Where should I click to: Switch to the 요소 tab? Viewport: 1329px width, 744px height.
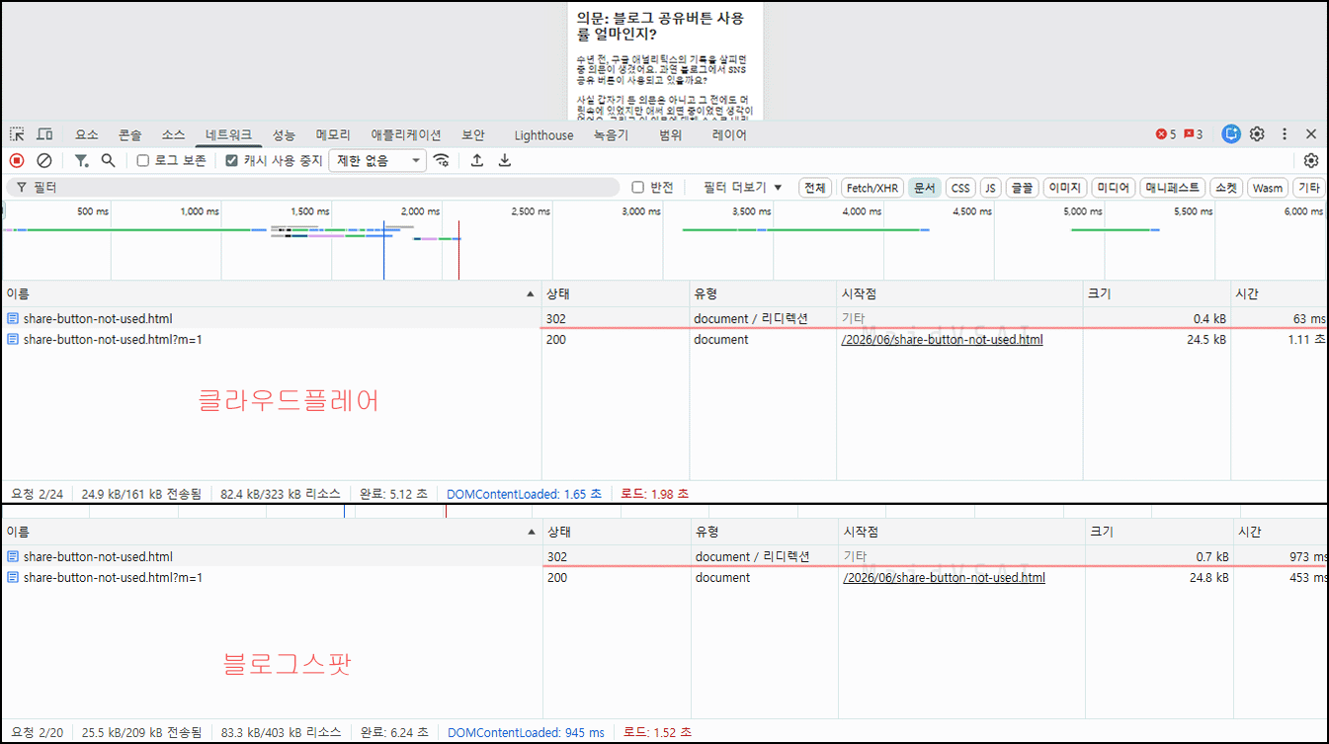[x=87, y=135]
